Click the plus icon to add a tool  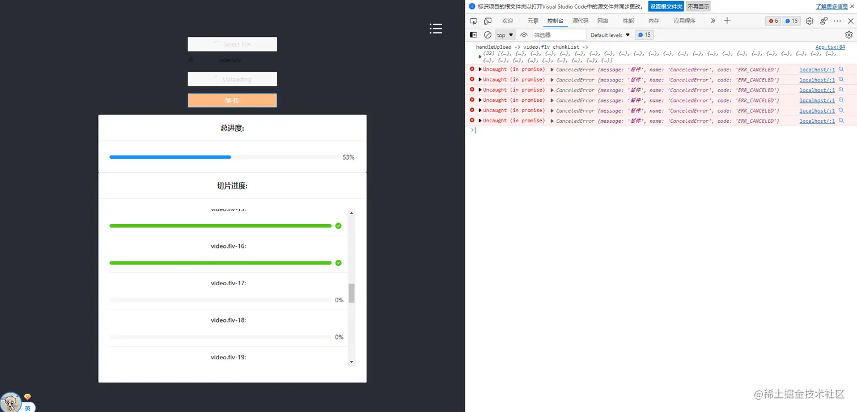[x=727, y=21]
